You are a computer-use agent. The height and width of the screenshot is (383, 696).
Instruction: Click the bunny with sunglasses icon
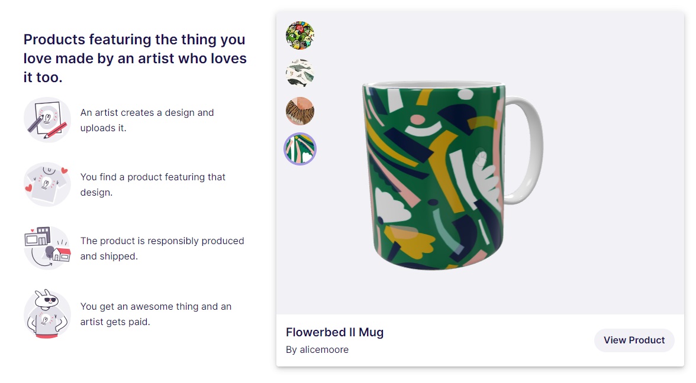point(47,314)
